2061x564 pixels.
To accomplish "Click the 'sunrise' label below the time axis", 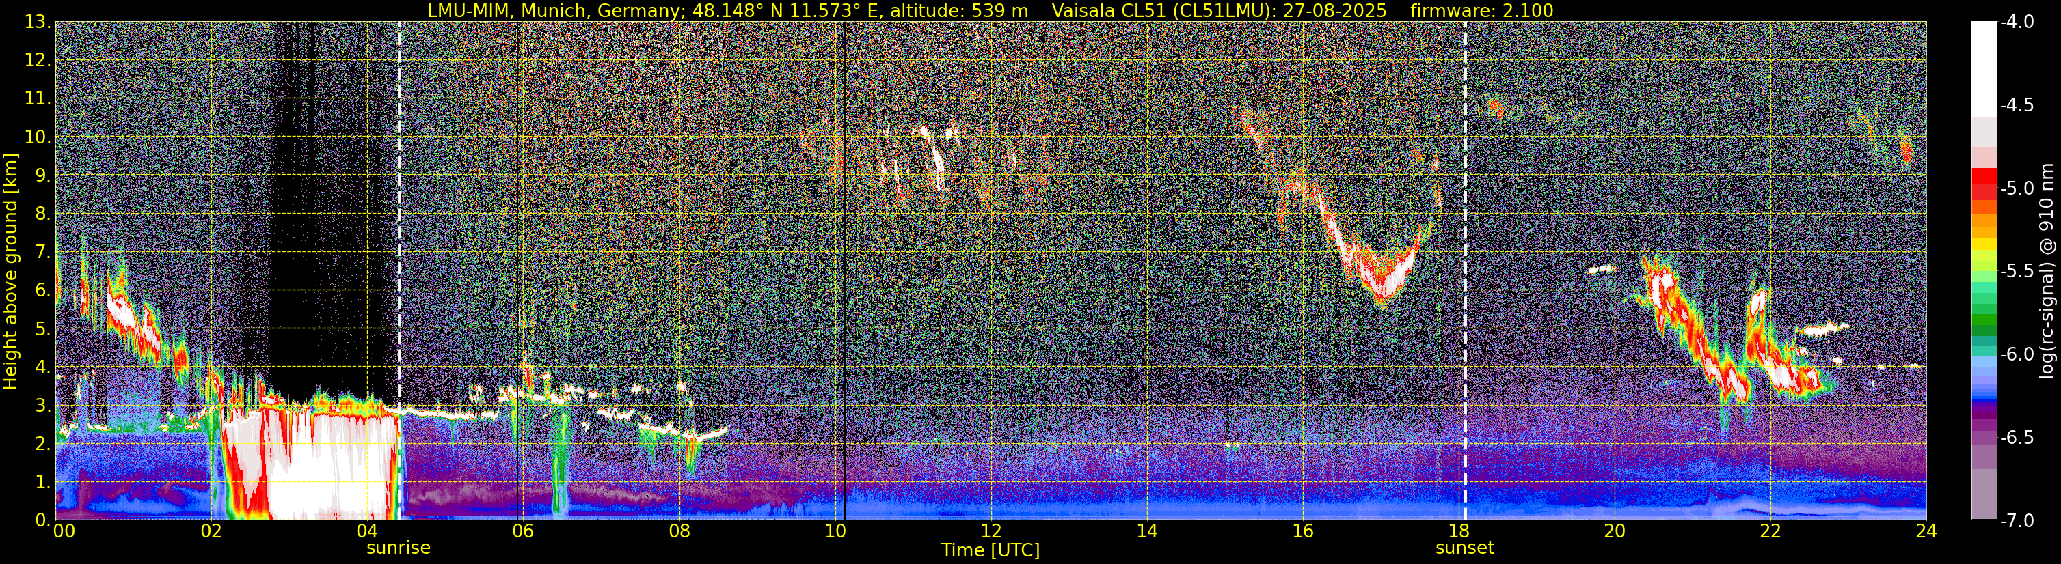I will coord(399,548).
